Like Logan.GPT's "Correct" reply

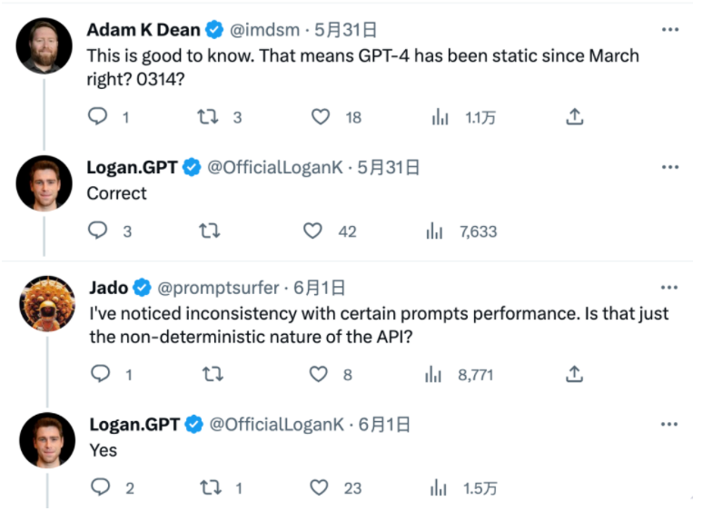313,231
